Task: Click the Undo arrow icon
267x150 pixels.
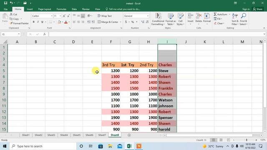Action: pyautogui.click(x=11, y=3)
